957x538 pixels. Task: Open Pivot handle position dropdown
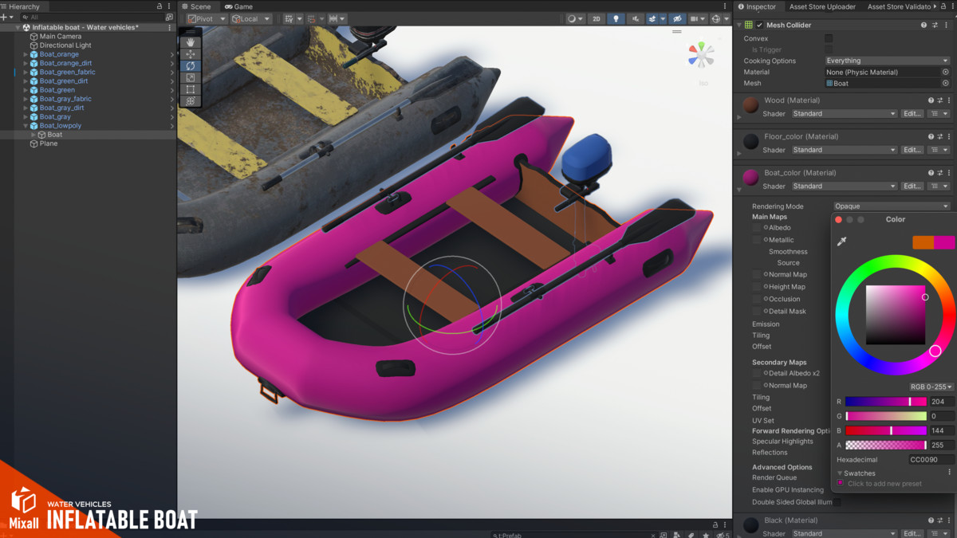(207, 18)
